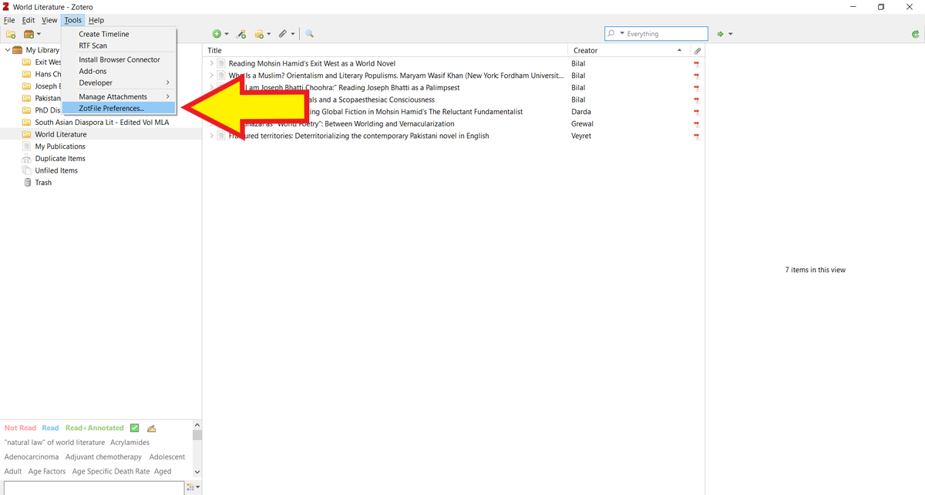Select ZotFile Preferences from the Tools menu
The height and width of the screenshot is (495, 925).
pyautogui.click(x=113, y=108)
